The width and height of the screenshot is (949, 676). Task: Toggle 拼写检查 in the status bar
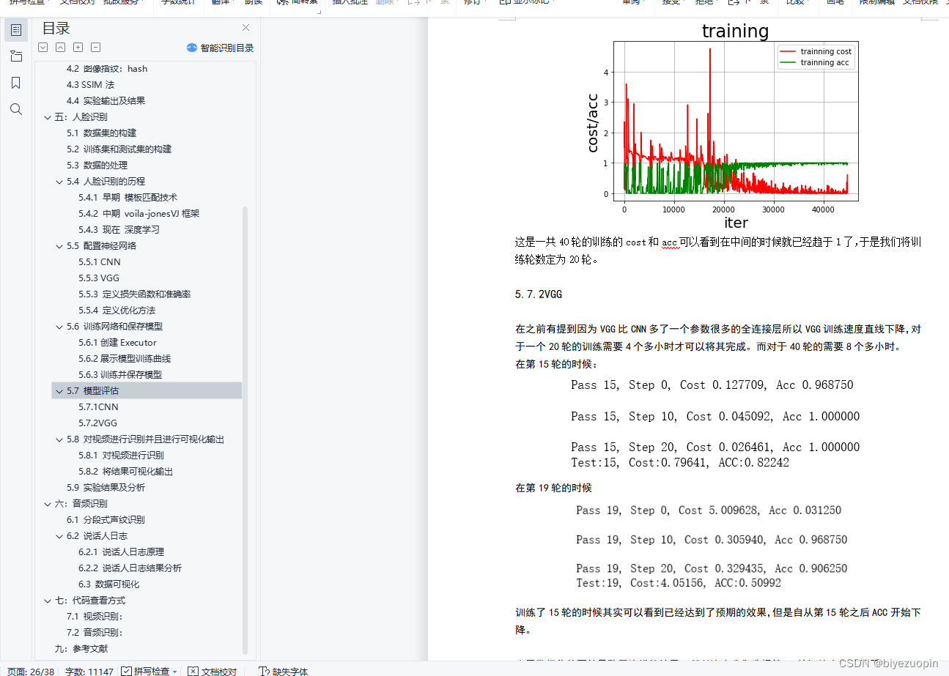tap(145, 671)
